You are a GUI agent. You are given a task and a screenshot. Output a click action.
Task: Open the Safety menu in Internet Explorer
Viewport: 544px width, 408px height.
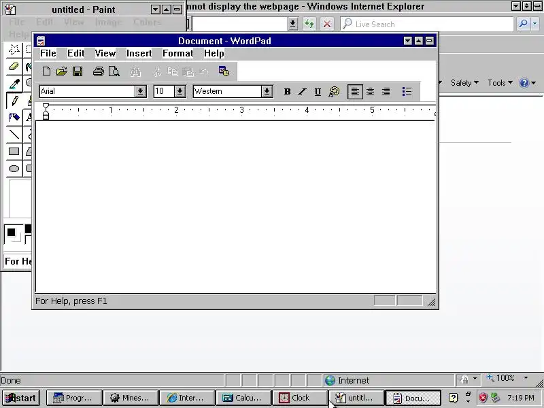point(464,83)
